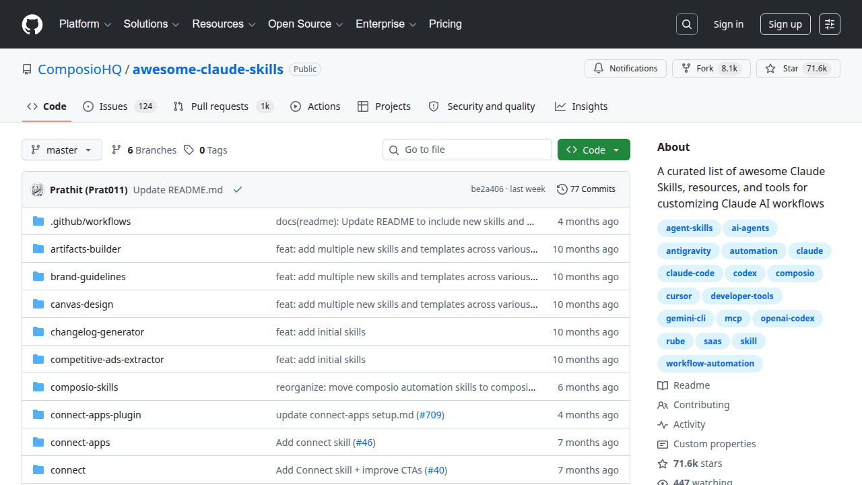Click the artifacts-builder folder icon

38,249
